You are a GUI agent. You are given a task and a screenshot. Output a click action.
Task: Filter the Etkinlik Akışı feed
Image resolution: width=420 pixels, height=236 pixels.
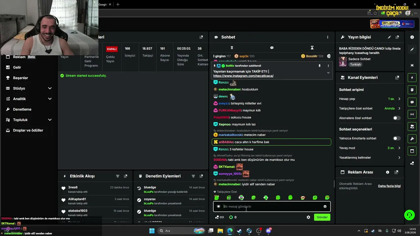coord(117,176)
